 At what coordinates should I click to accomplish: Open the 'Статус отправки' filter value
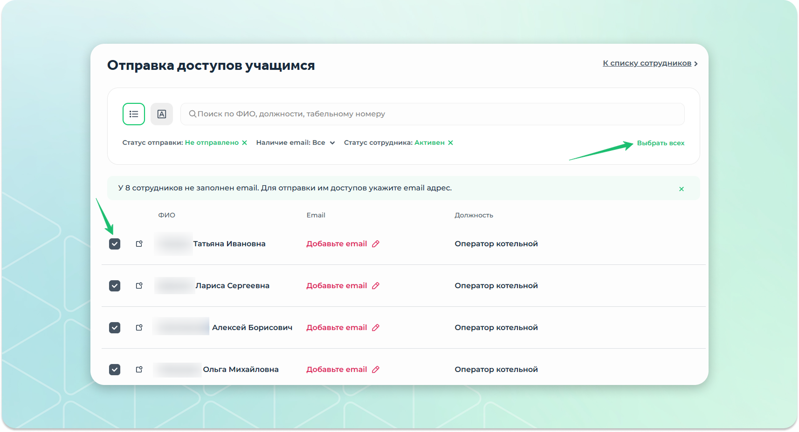coord(211,143)
